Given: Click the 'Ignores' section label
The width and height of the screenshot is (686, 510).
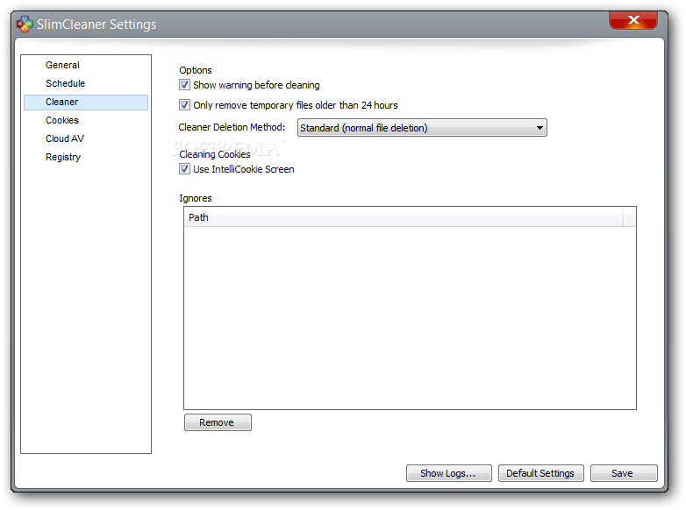Looking at the screenshot, I should coord(196,198).
